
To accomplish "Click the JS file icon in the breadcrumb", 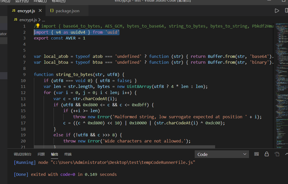I will tap(16, 19).
